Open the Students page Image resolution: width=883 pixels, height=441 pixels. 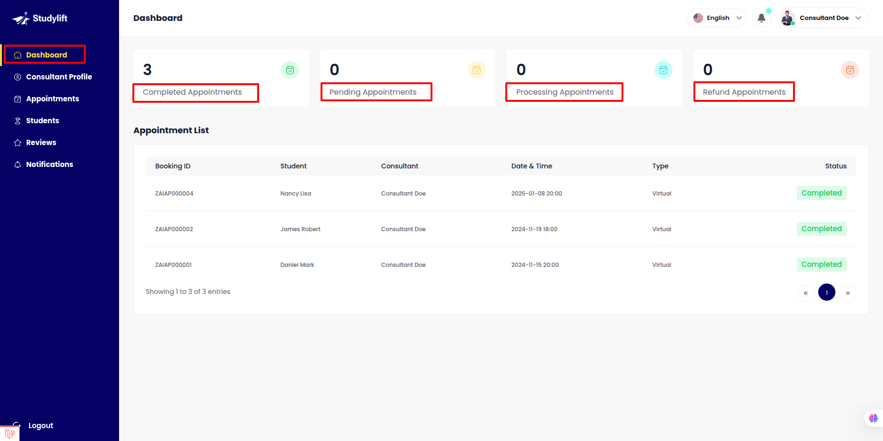pos(42,120)
